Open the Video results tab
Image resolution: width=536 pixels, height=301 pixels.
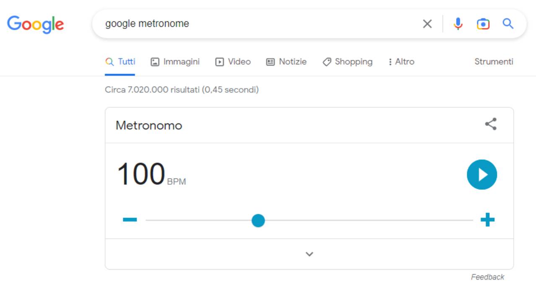tap(233, 62)
